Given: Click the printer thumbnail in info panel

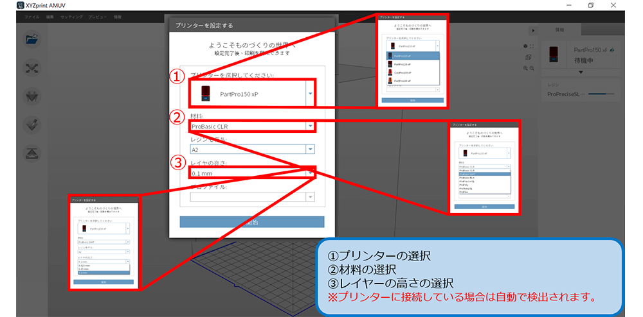Looking at the screenshot, I should pos(553,55).
